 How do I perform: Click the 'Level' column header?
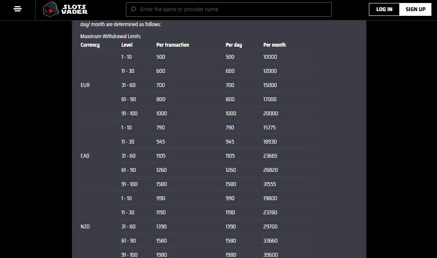(x=127, y=45)
